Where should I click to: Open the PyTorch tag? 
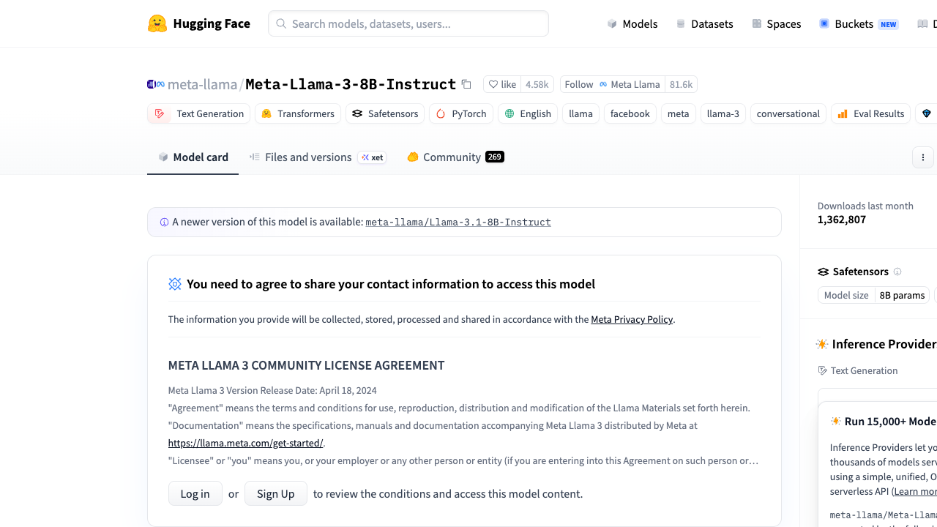pyautogui.click(x=461, y=113)
